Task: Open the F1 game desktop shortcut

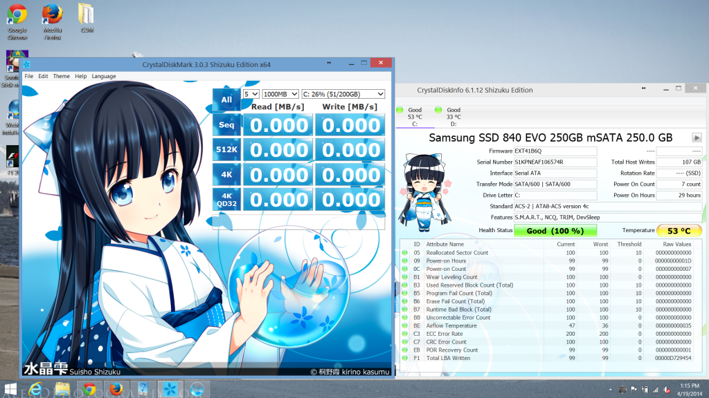Action: 11,160
